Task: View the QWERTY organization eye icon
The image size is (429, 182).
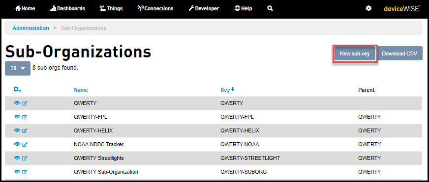Action: pos(17,103)
